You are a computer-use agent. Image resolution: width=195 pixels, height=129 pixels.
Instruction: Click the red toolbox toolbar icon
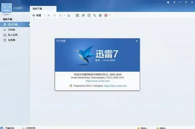106,15
